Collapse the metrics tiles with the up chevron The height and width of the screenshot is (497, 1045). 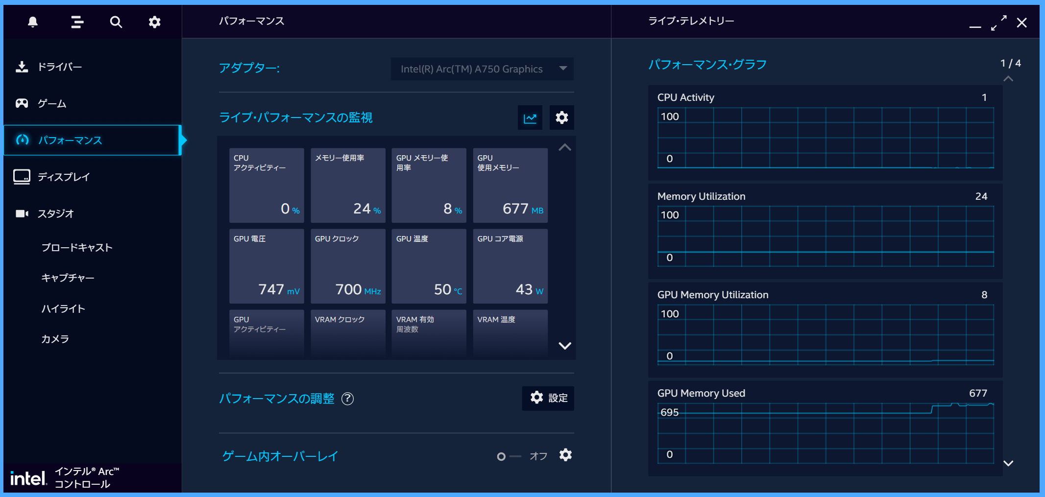(x=565, y=147)
